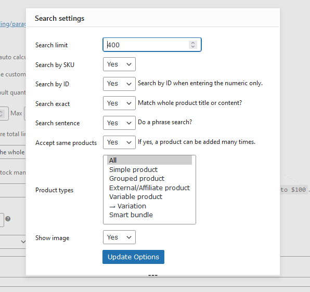Image resolution: width=310 pixels, height=292 pixels.
Task: Click the Show image label
Action: coord(52,238)
